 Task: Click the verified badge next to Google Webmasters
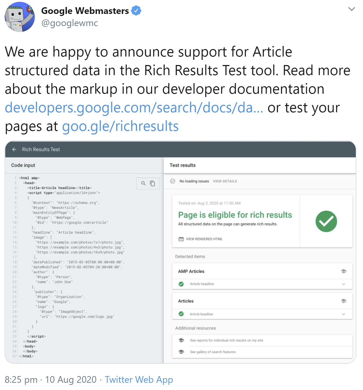(x=136, y=10)
